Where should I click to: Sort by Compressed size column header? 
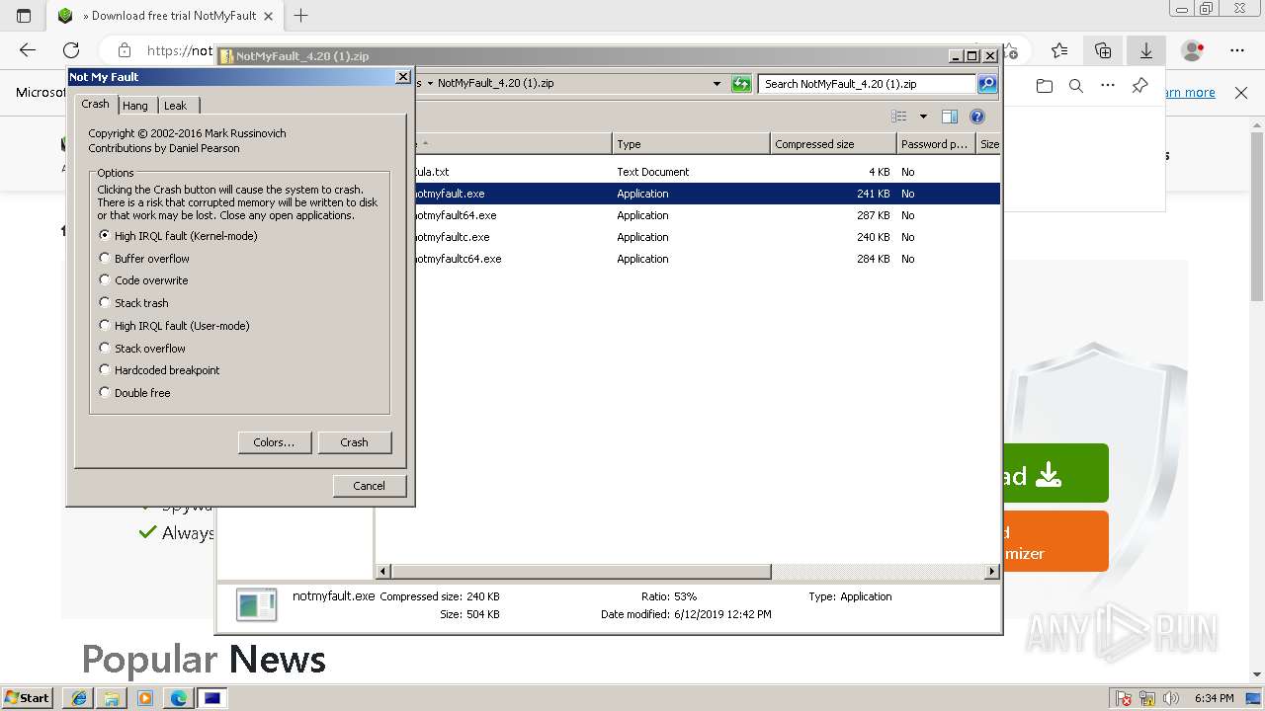[833, 144]
